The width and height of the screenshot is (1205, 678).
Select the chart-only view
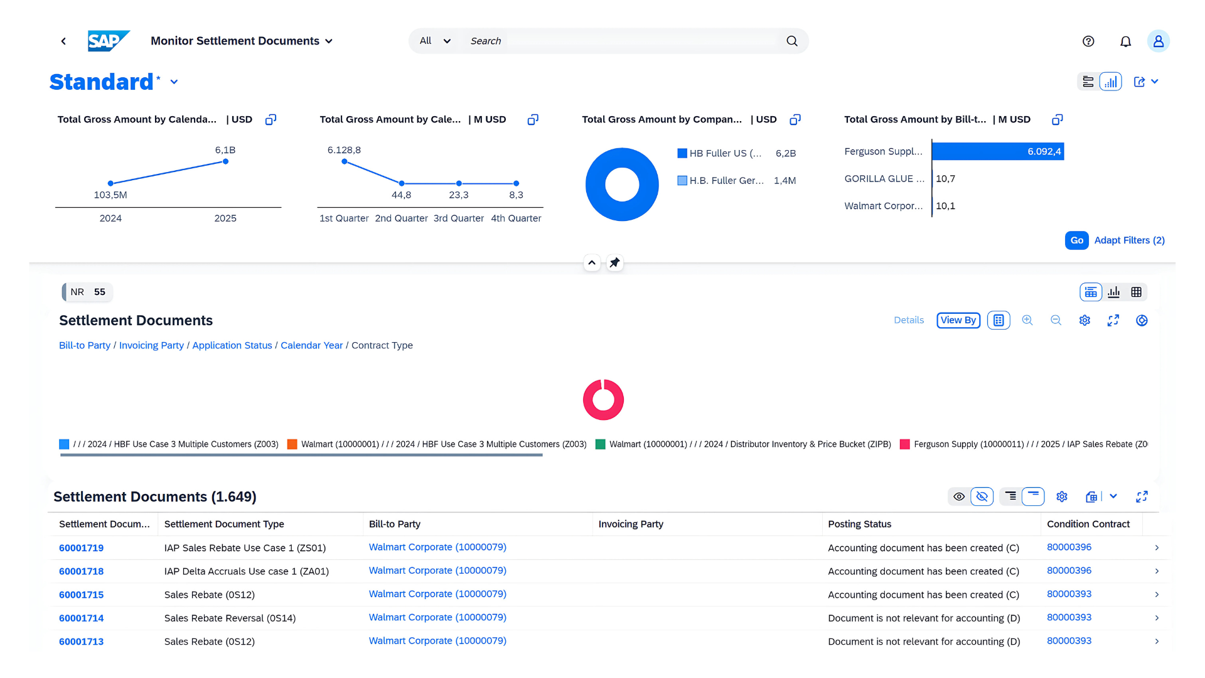coord(1114,292)
